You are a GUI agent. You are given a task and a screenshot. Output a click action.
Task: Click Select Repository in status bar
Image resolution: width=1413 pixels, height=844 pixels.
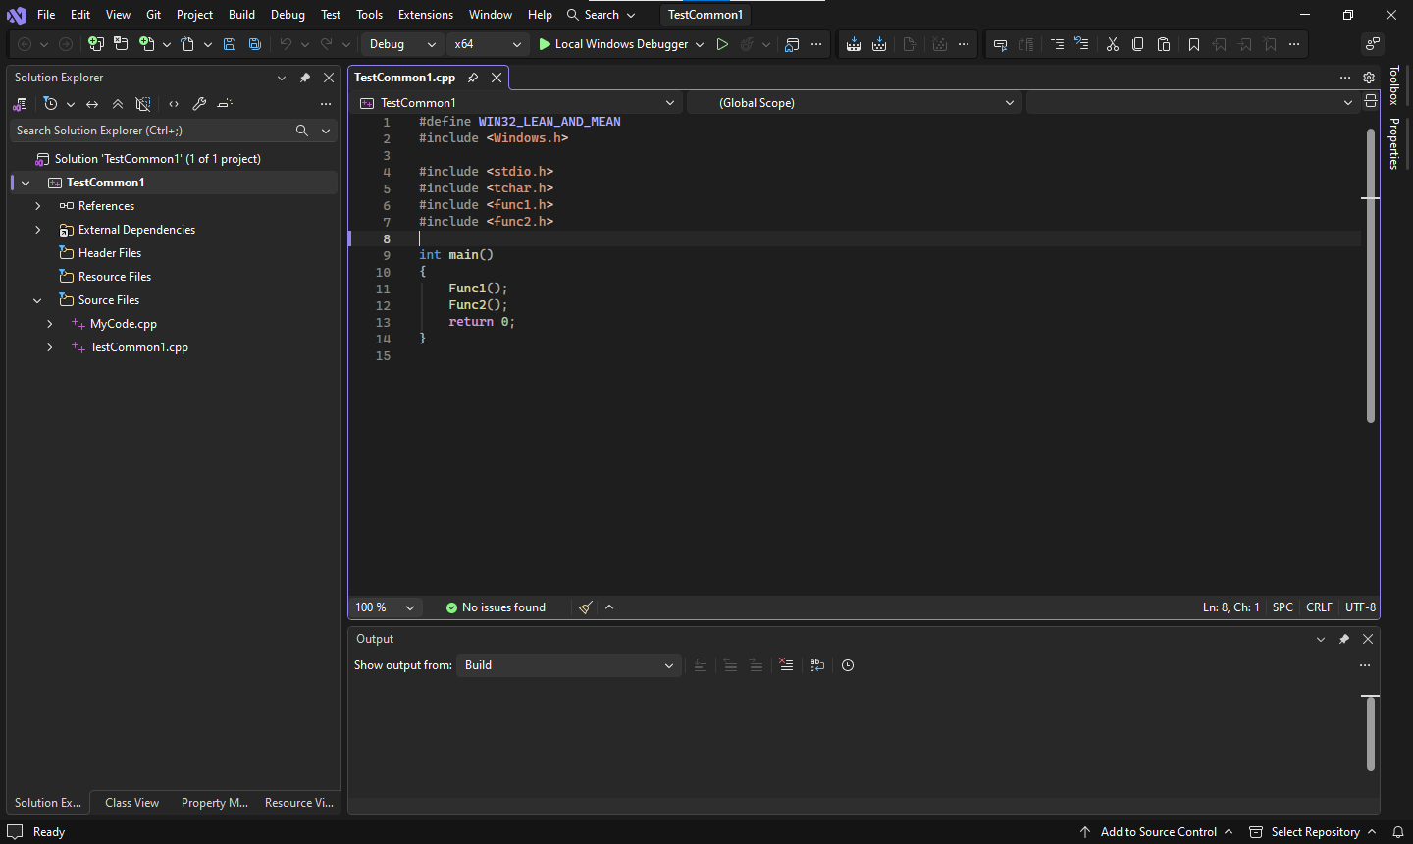[1313, 832]
